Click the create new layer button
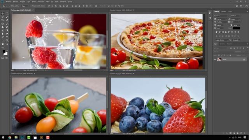 pos(241,133)
